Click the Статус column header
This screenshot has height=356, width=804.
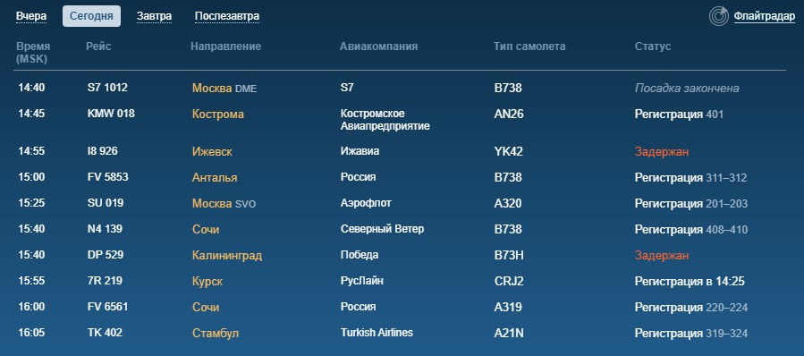[653, 47]
